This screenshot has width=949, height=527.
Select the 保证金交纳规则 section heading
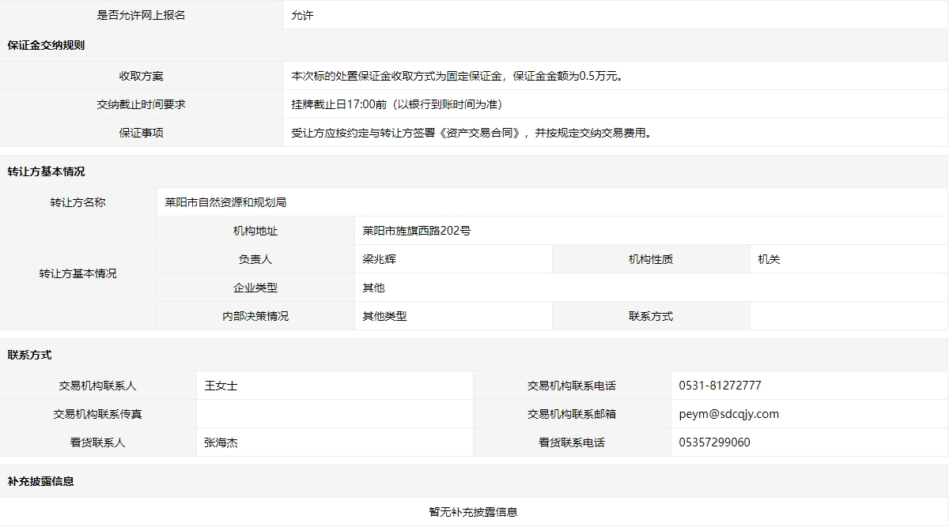[x=46, y=45]
